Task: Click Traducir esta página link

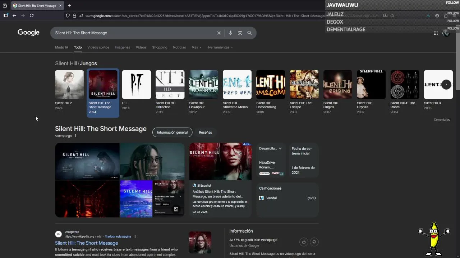Action: [118, 236]
